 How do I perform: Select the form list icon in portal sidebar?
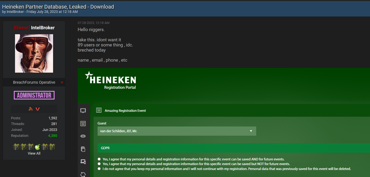pyautogui.click(x=83, y=123)
